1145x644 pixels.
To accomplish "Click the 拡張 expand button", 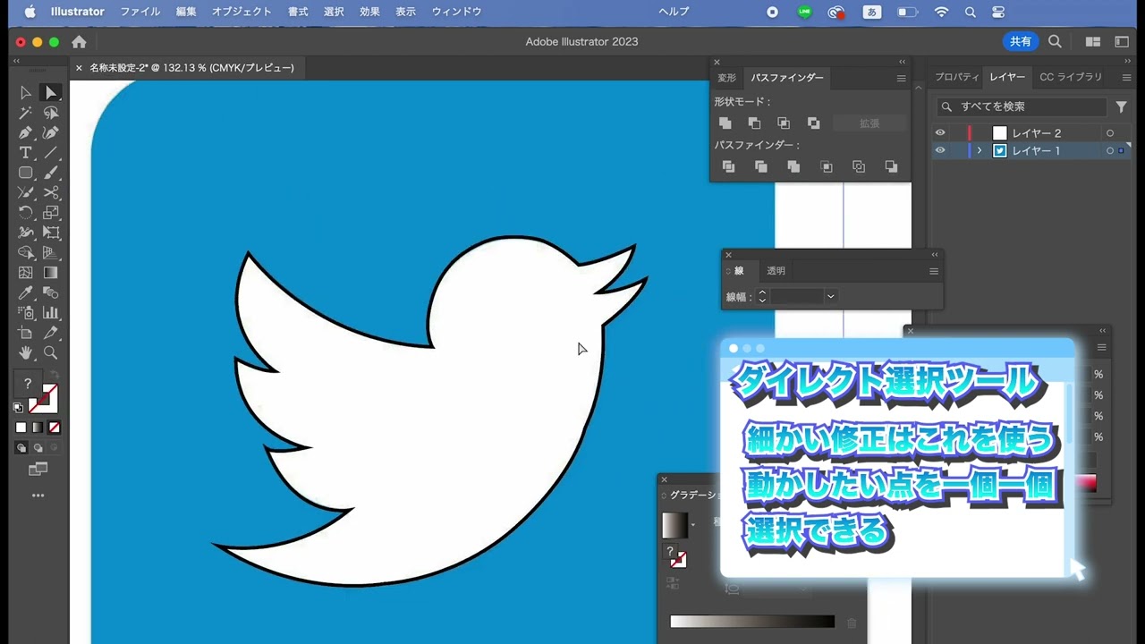I will (869, 123).
